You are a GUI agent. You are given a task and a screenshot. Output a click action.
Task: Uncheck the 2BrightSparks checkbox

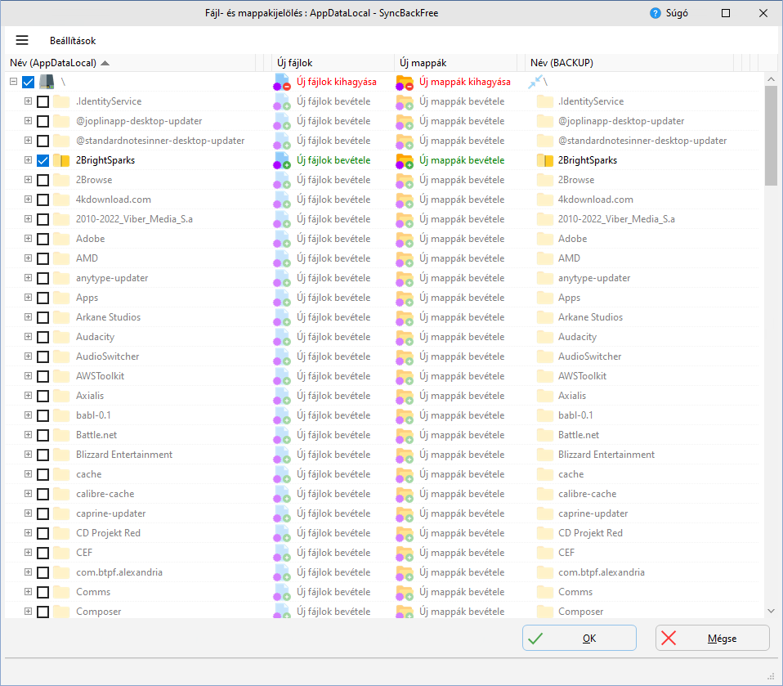click(43, 160)
